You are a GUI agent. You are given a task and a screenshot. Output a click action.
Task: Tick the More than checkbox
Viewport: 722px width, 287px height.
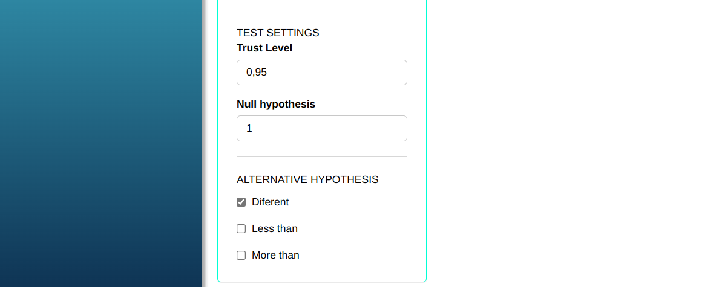241,255
